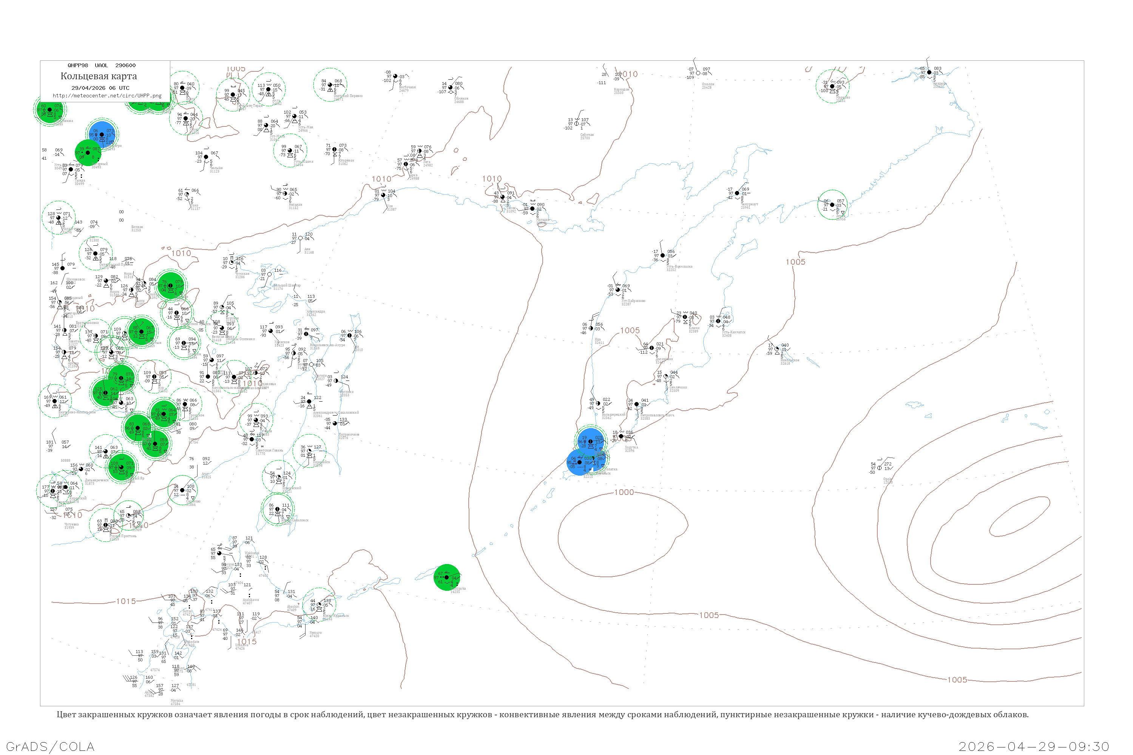
Task: Click the Токо station symbol 31137
Action: pos(187,194)
